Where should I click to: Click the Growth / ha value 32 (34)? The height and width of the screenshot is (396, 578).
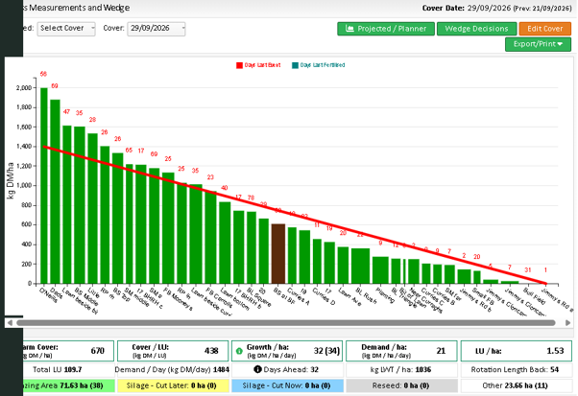click(326, 351)
